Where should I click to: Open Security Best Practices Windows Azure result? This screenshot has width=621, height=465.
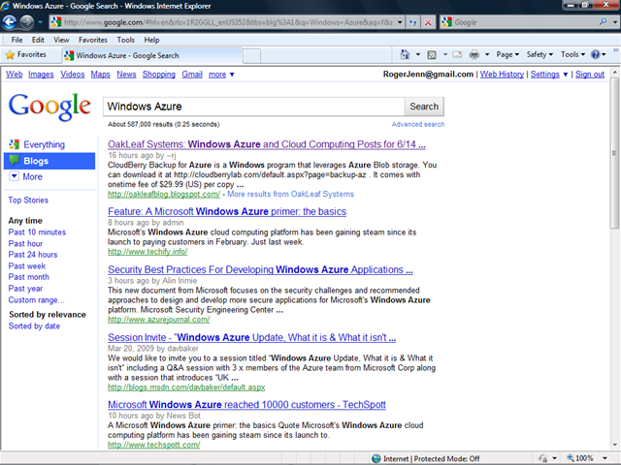(260, 269)
